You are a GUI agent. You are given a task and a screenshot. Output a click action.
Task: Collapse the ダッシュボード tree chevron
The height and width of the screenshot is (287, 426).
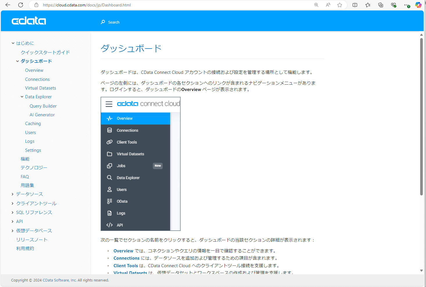pyautogui.click(x=17, y=61)
